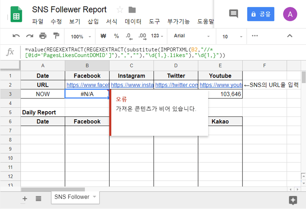Open the 보기 menu
The image size is (306, 209).
75,21
